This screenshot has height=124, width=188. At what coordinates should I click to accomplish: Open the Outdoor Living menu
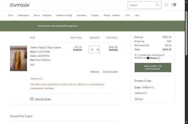64,15
